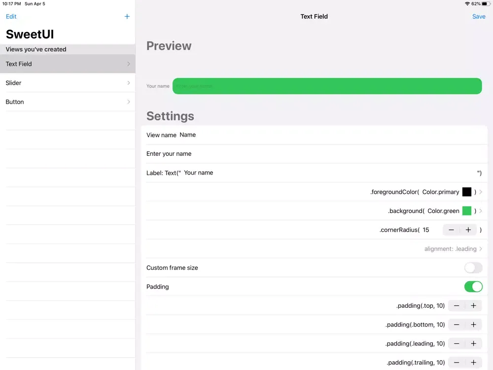Decrease trailing padding with minus
The height and width of the screenshot is (370, 493).
coord(457,363)
